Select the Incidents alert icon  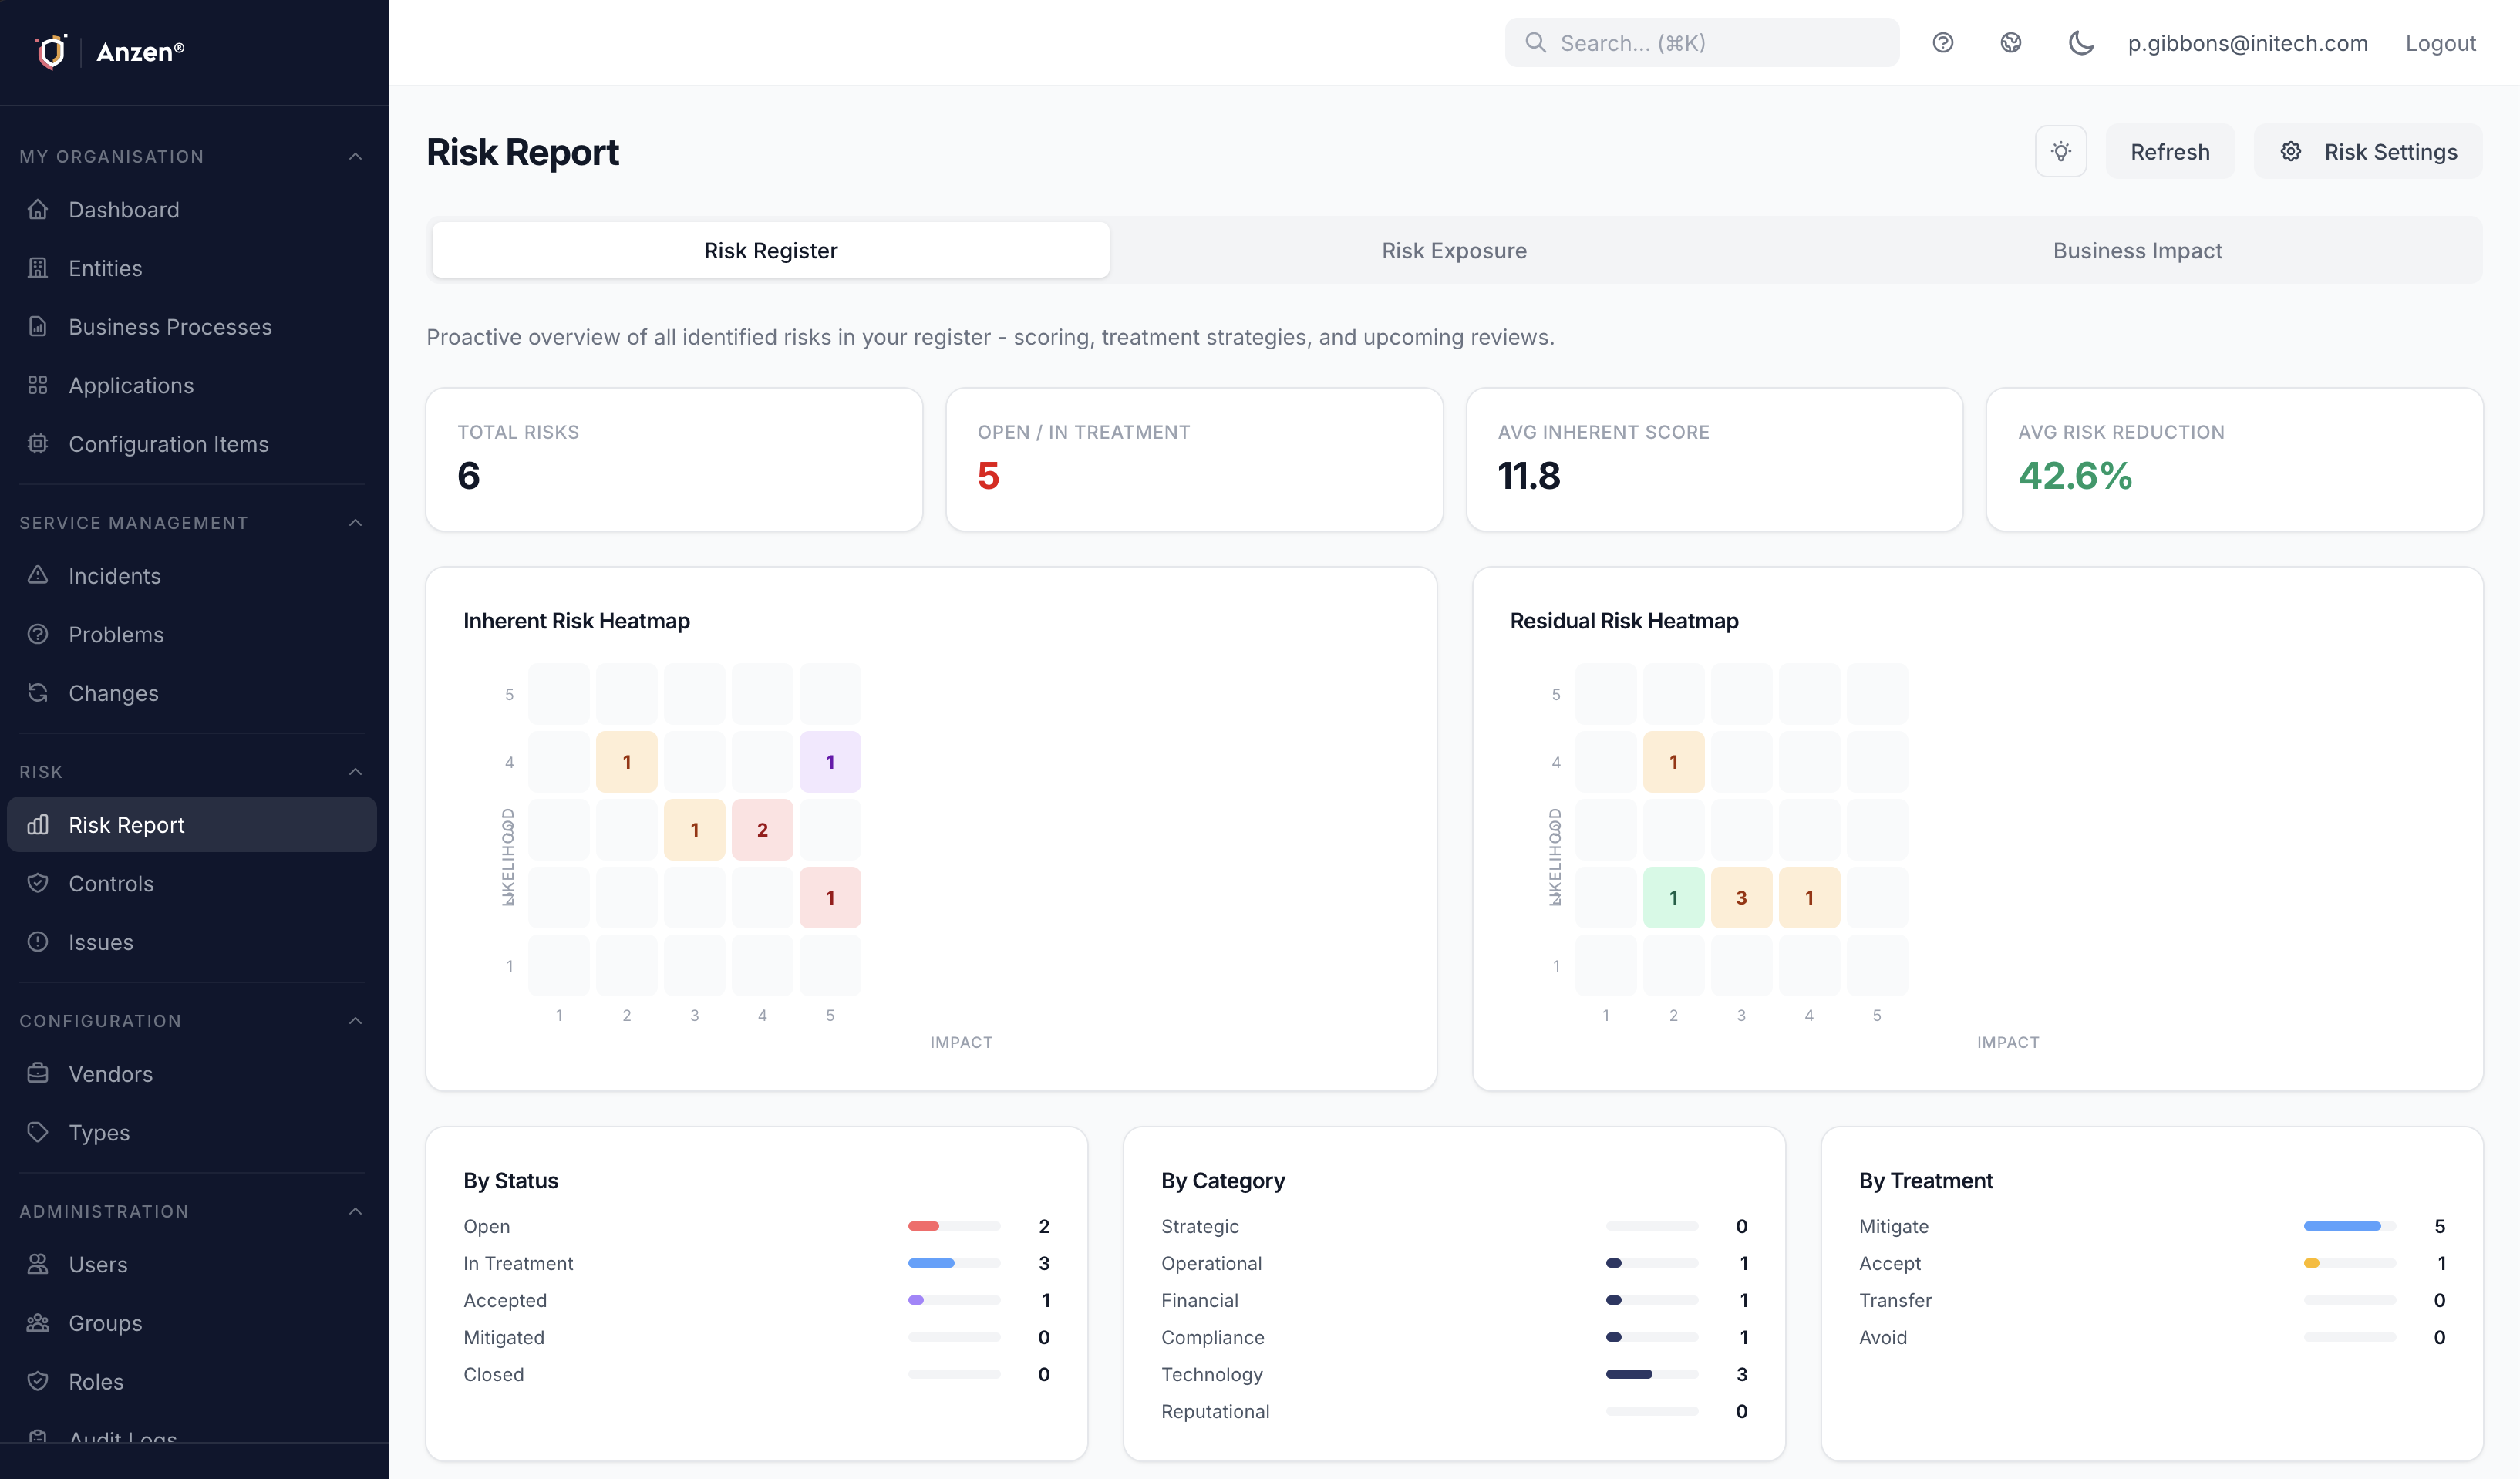[x=37, y=575]
